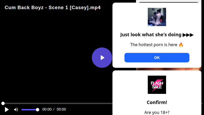Image resolution: width=204 pixels, height=115 pixels.
Task: Mute audio using the speaker icon
Action: click(16, 110)
